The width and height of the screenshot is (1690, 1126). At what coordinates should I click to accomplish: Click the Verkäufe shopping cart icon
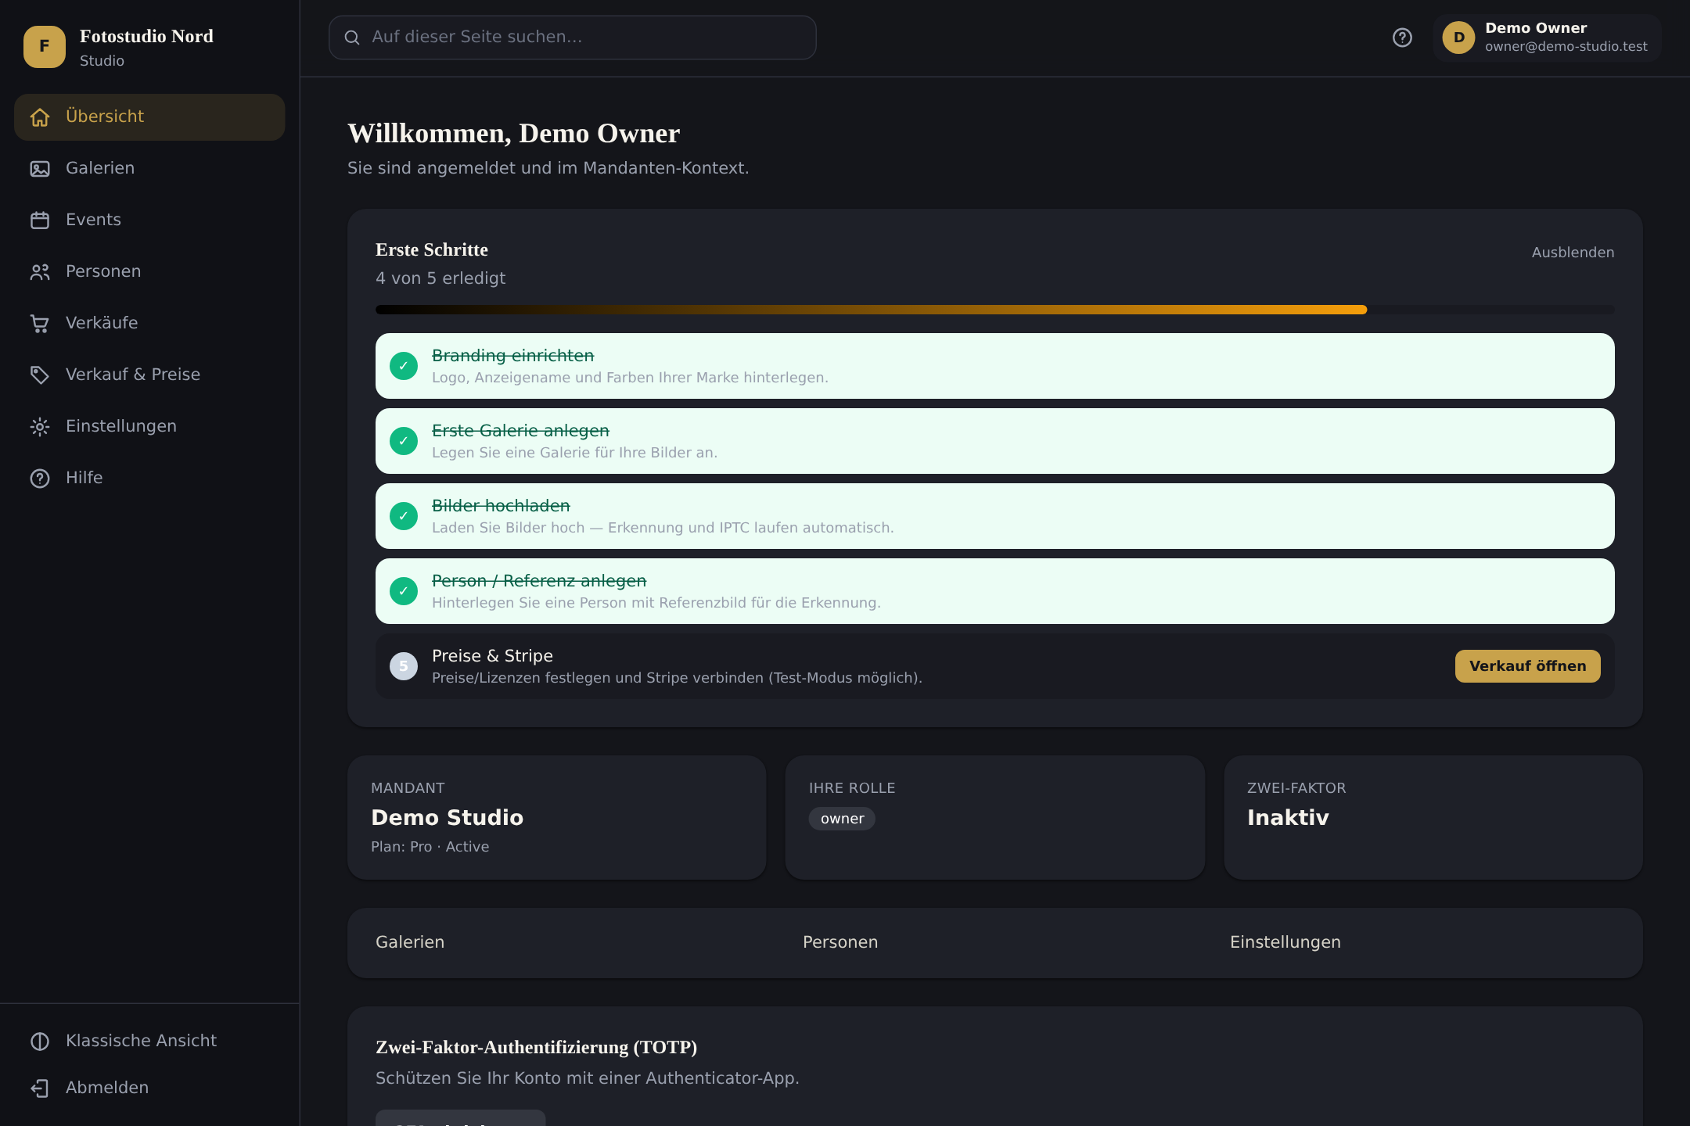click(x=40, y=324)
